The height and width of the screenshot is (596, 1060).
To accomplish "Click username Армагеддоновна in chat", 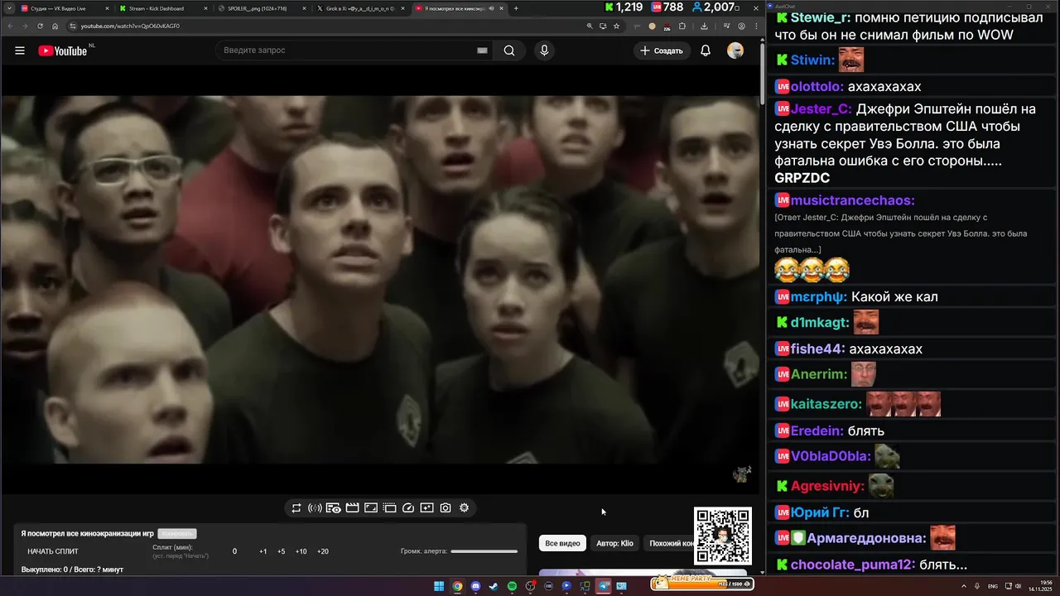I will pos(867,538).
